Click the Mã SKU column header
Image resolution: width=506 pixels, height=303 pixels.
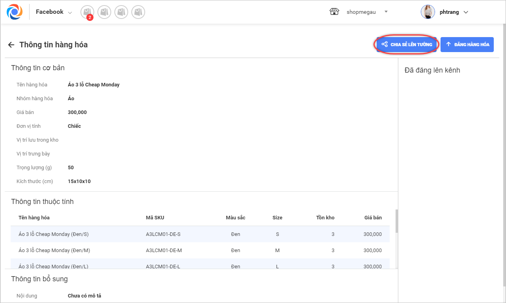(155, 218)
